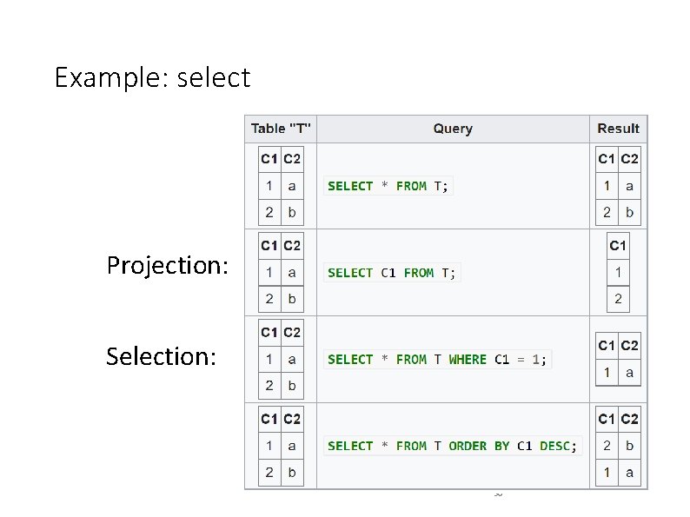This screenshot has width=690, height=517.
Task: Click the bottom "1 a" row in the ORDER BY result
Action: [618, 473]
